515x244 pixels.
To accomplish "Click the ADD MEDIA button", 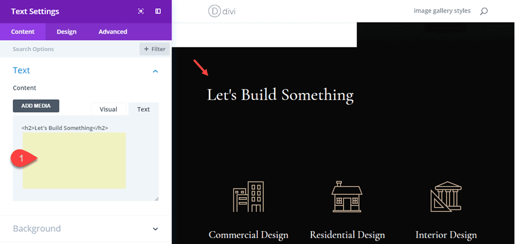I will tap(36, 106).
